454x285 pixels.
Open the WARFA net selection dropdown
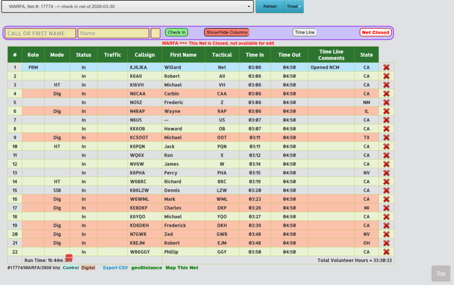pyautogui.click(x=128, y=7)
